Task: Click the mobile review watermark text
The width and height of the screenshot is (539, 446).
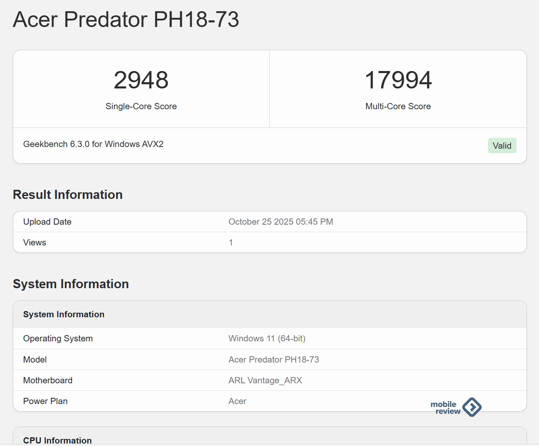Action: [x=445, y=408]
